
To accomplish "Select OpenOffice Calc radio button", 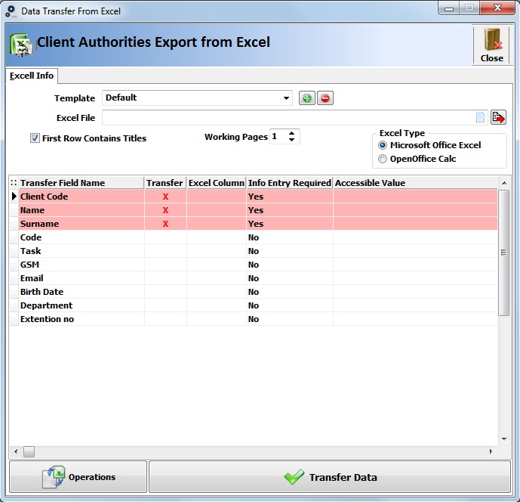I will [x=383, y=159].
